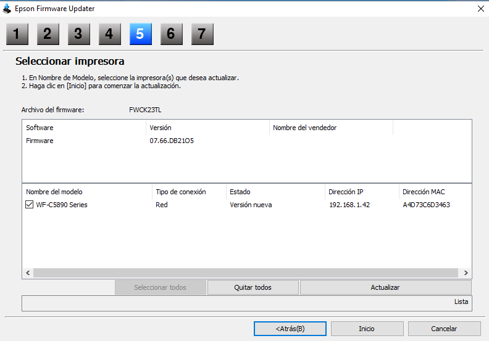Click Epson Firmware Updater title bar icon
The height and width of the screenshot is (341, 489).
[x=7, y=9]
